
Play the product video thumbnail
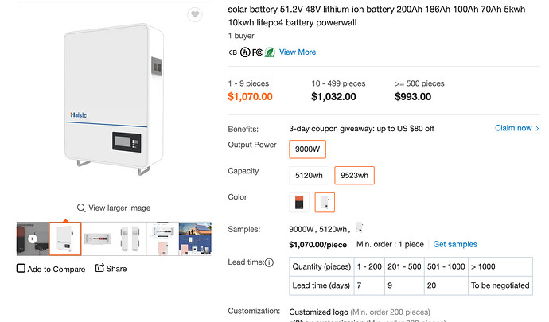33,239
